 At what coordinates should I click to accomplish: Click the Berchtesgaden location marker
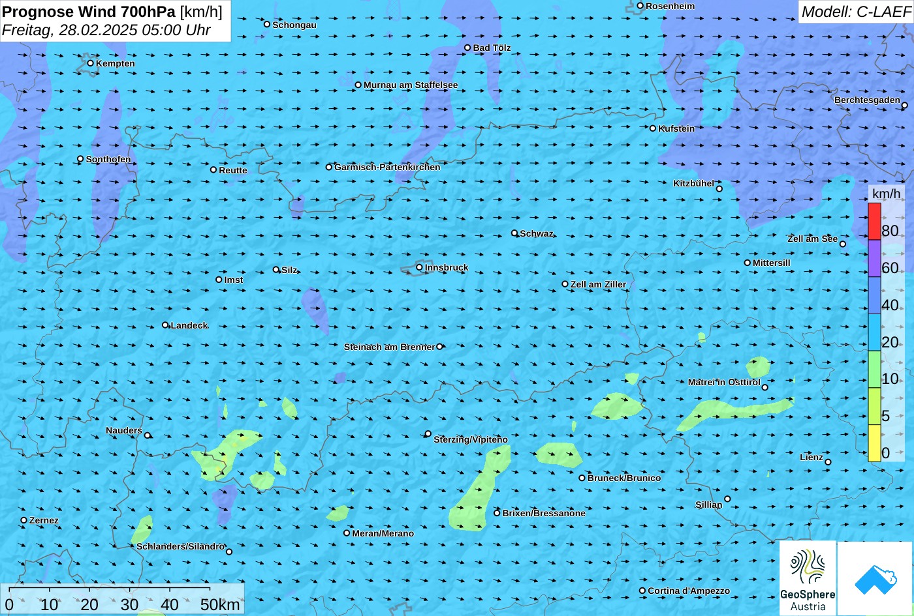pyautogui.click(x=904, y=104)
